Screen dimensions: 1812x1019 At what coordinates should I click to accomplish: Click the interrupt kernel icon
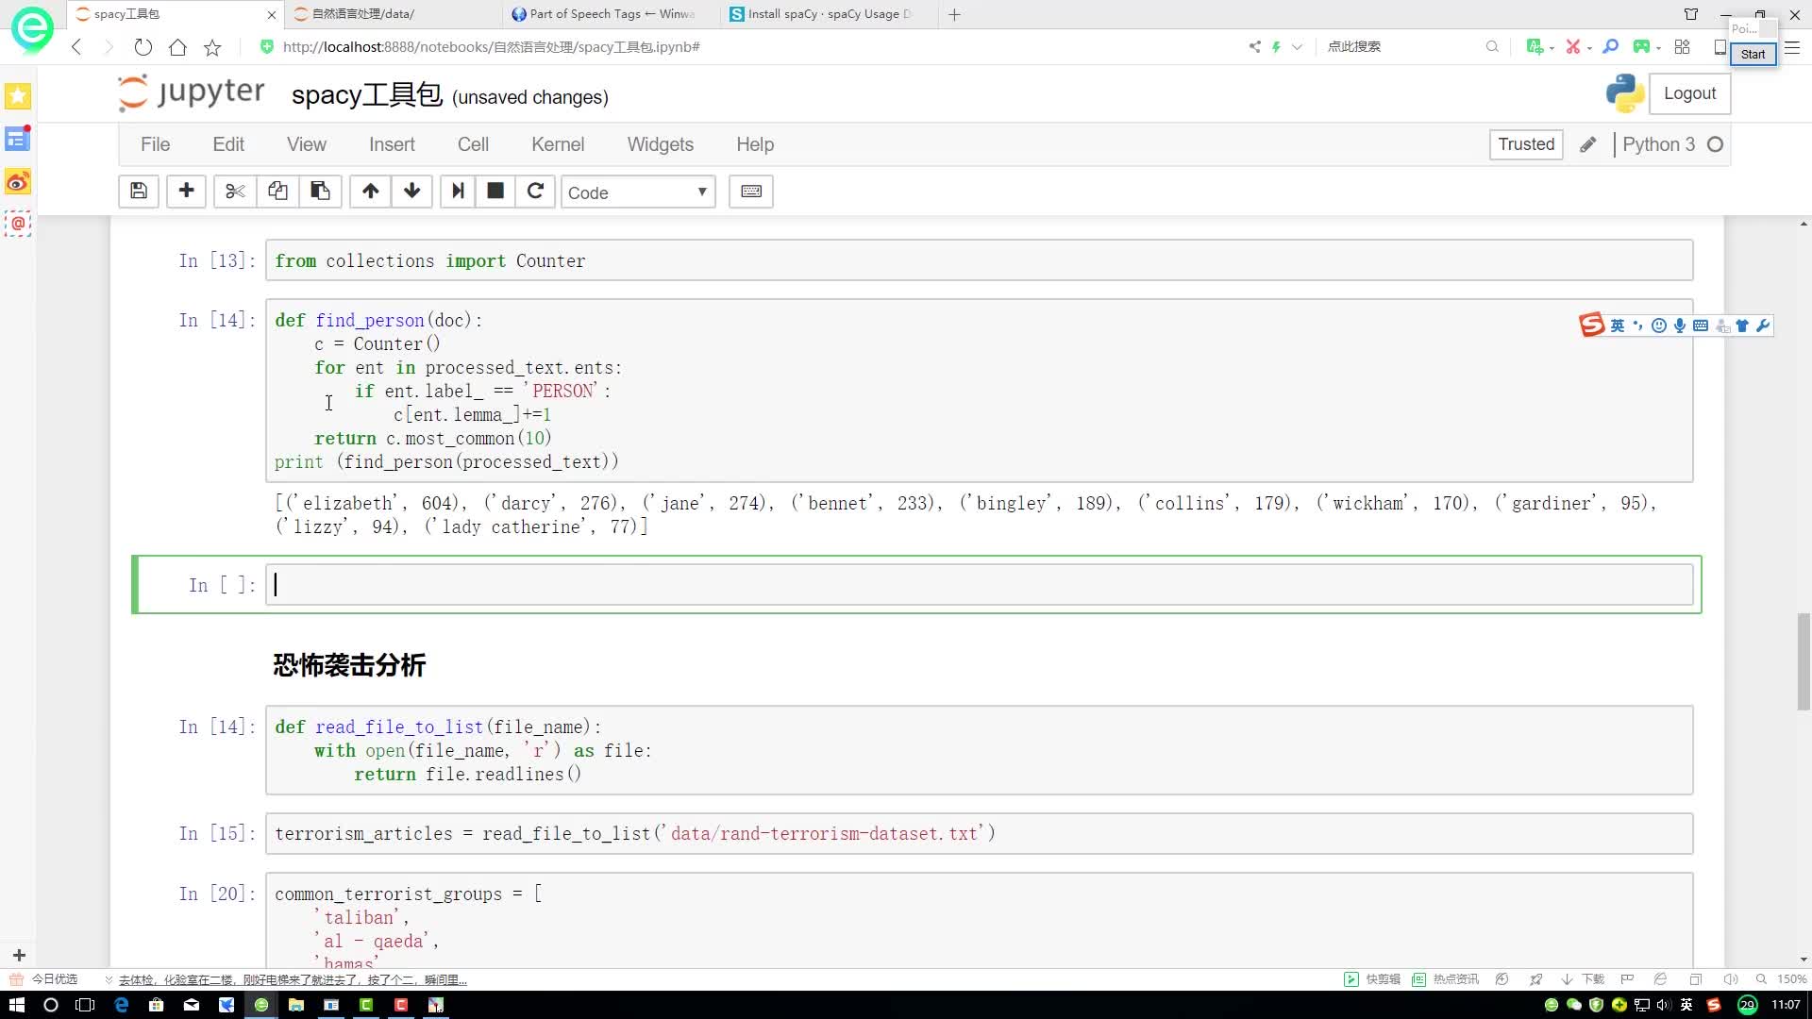496,192
